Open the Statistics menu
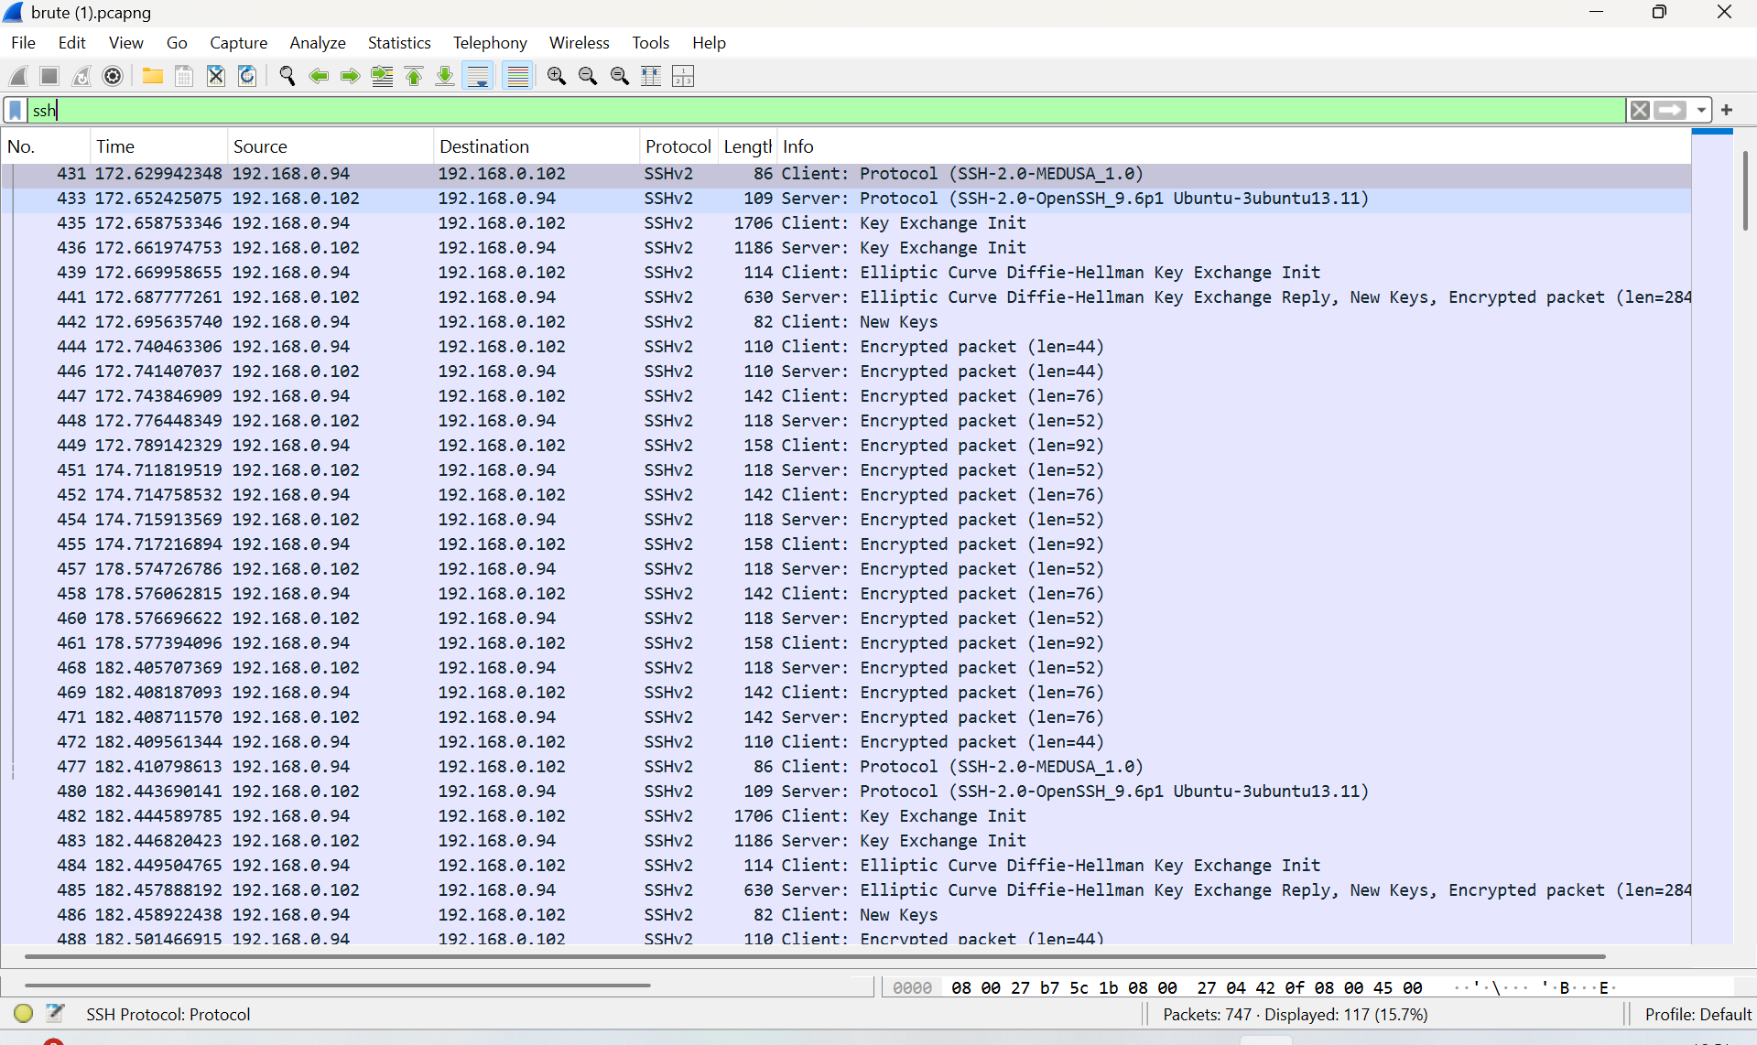 coord(399,42)
